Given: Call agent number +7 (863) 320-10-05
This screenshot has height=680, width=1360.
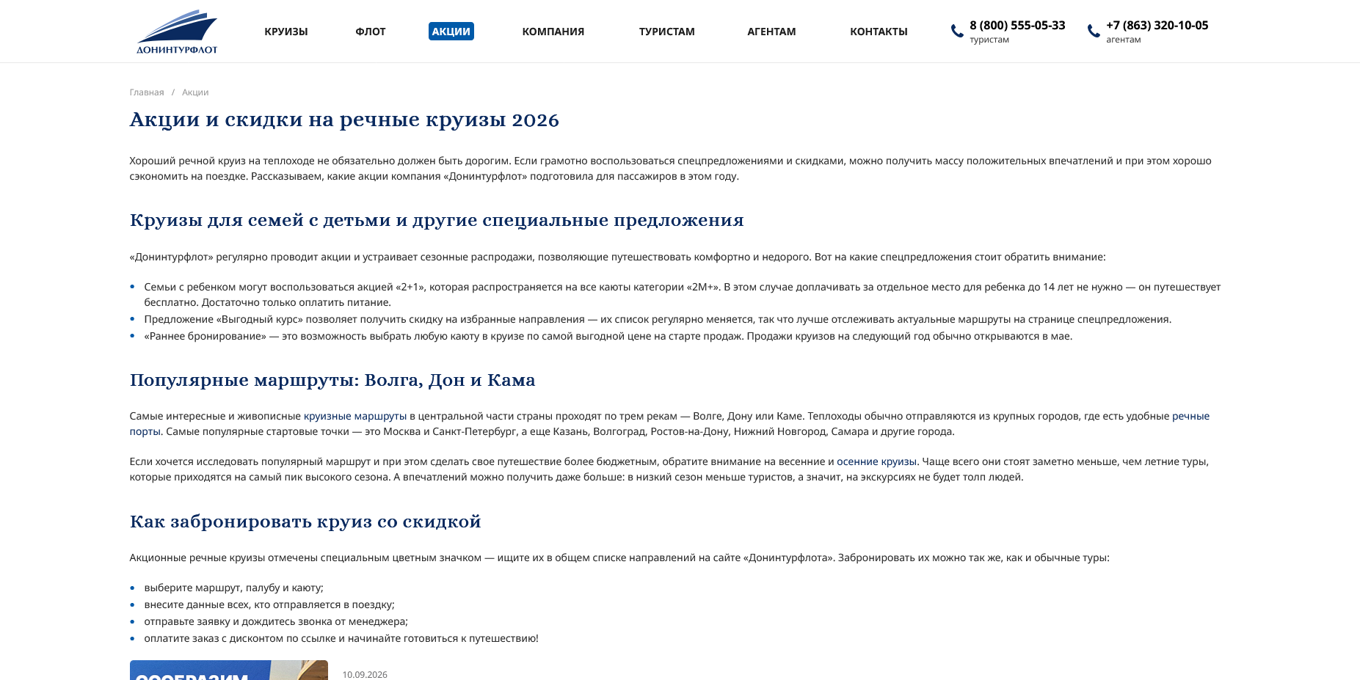Looking at the screenshot, I should point(1157,25).
